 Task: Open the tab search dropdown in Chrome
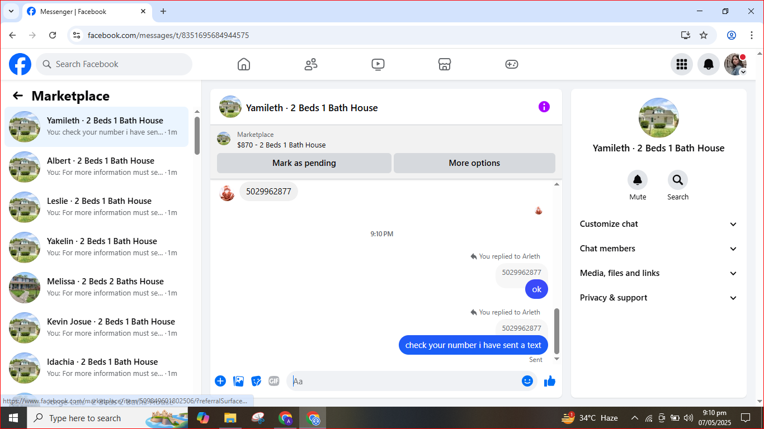coord(11,11)
